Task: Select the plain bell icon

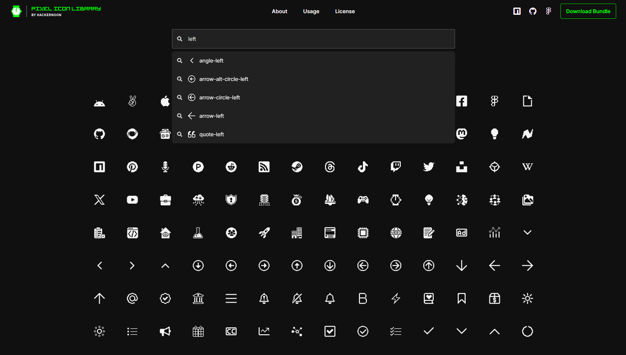Action: 330,298
